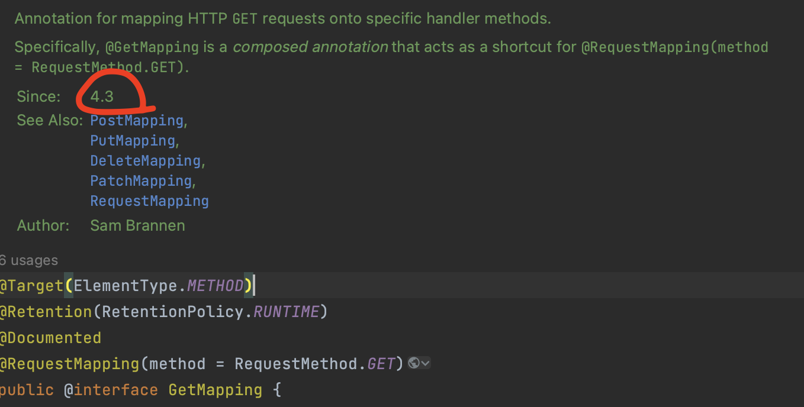The width and height of the screenshot is (804, 407).
Task: Click the @Documented annotation line
Action: [50, 338]
